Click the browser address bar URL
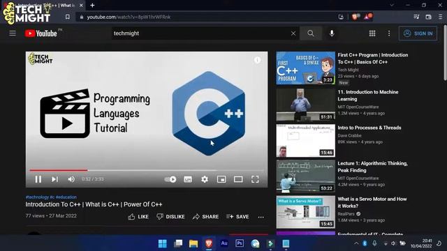 click(x=129, y=17)
